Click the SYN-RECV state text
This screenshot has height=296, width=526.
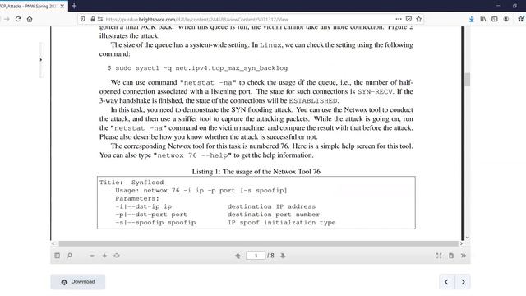tap(375, 91)
